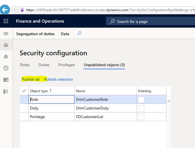
Task: Click the Publish selection button
Action: coord(59,79)
